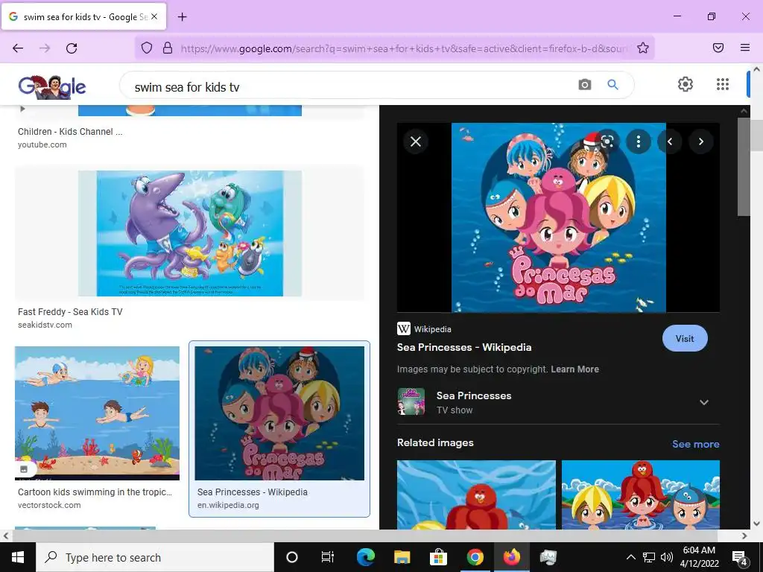Viewport: 763px width, 572px height.
Task: Click the page scroll-down arrow
Action: [x=756, y=524]
